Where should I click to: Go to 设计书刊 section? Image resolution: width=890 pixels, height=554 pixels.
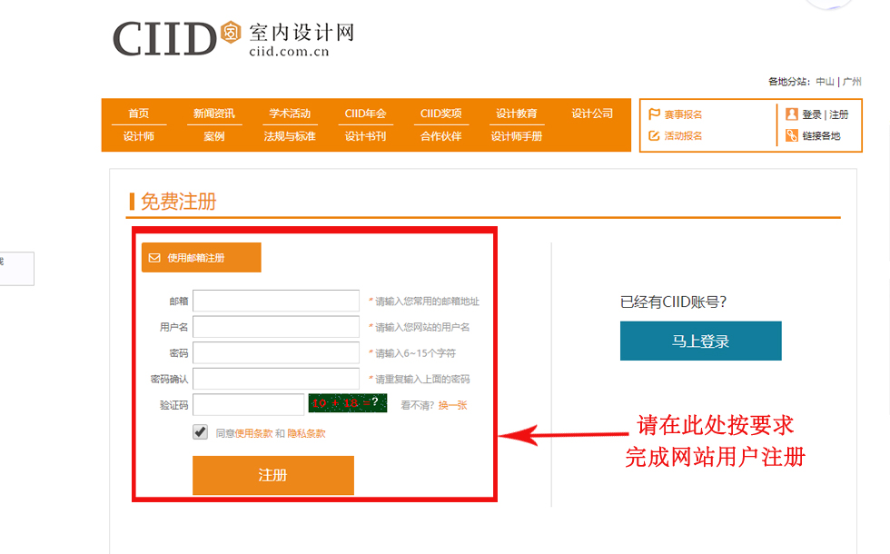365,136
